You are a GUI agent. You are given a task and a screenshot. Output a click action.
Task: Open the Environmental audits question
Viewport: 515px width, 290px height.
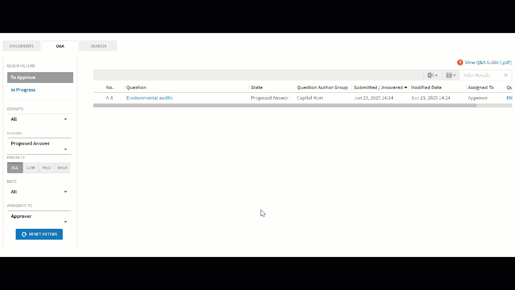click(x=149, y=98)
